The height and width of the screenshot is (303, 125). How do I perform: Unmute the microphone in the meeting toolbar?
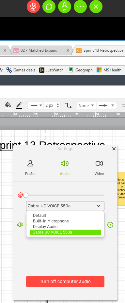tap(33, 7)
